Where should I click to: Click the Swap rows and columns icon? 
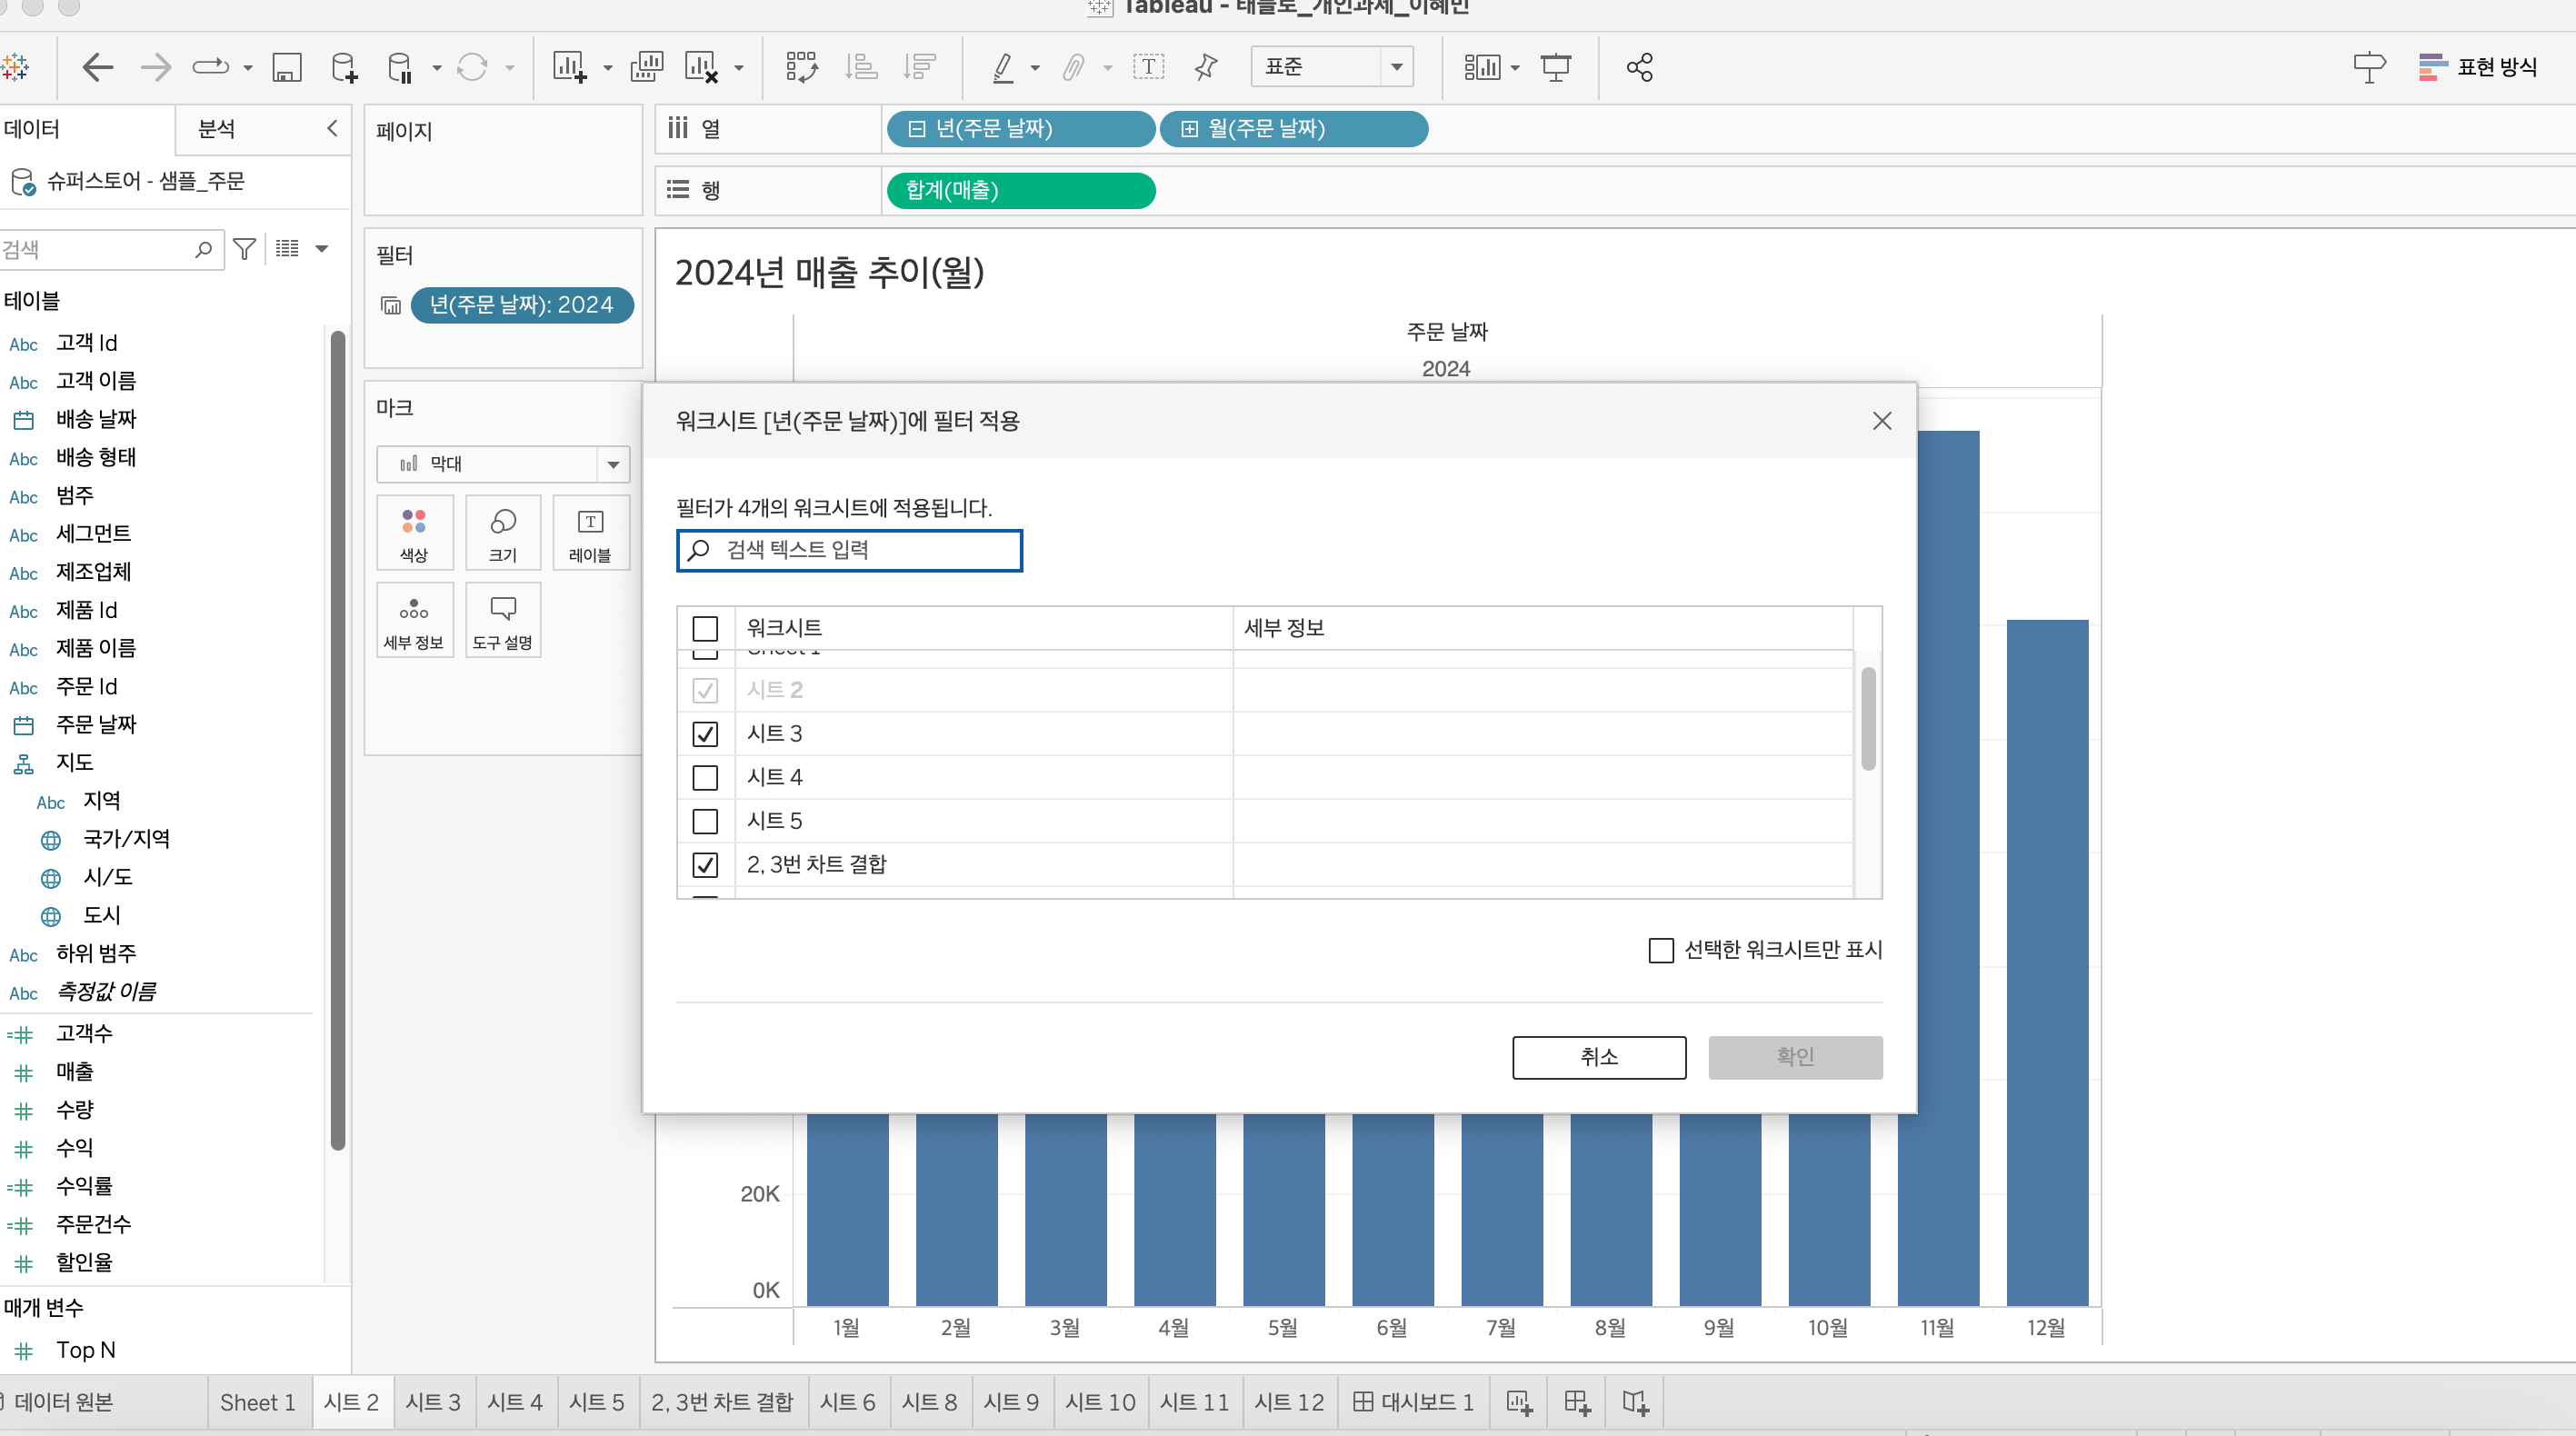pyautogui.click(x=801, y=68)
